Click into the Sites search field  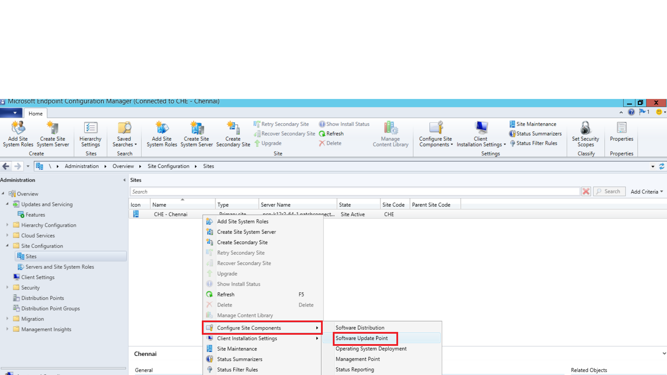[354, 192]
